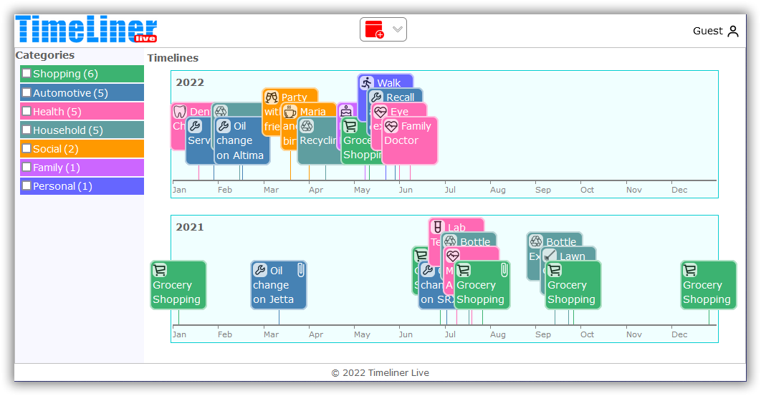Click the red add-event calendar icon

[x=374, y=29]
